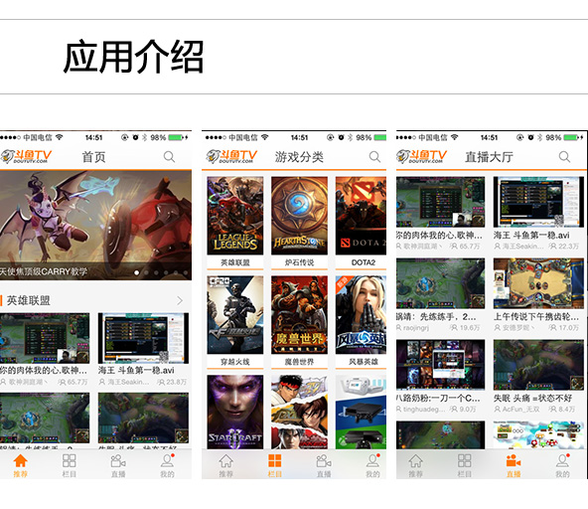Viewport: 588px width, 509px height.
Task: Open the console games category cover
Action: pos(361,412)
